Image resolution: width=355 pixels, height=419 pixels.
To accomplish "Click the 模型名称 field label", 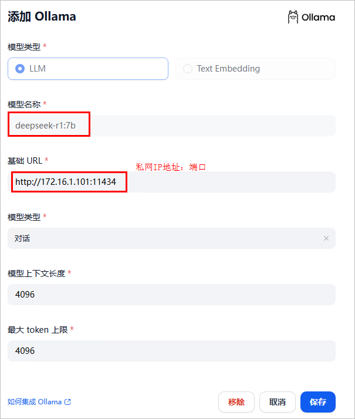I will [x=24, y=104].
